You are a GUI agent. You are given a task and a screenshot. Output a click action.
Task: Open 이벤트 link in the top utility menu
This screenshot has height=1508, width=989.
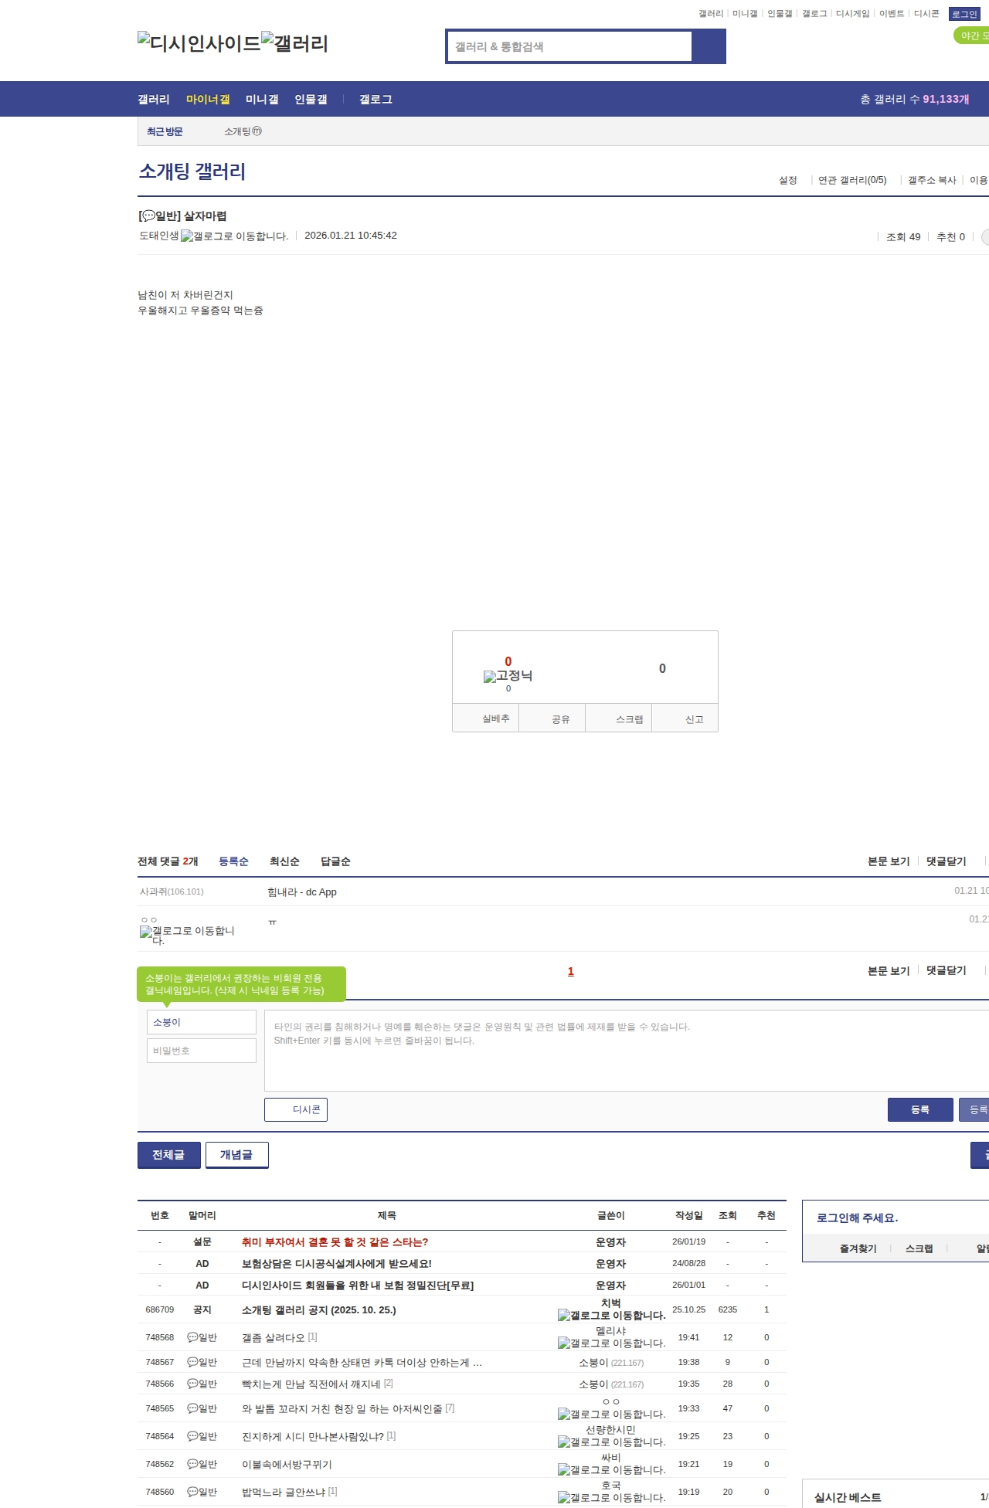[892, 14]
